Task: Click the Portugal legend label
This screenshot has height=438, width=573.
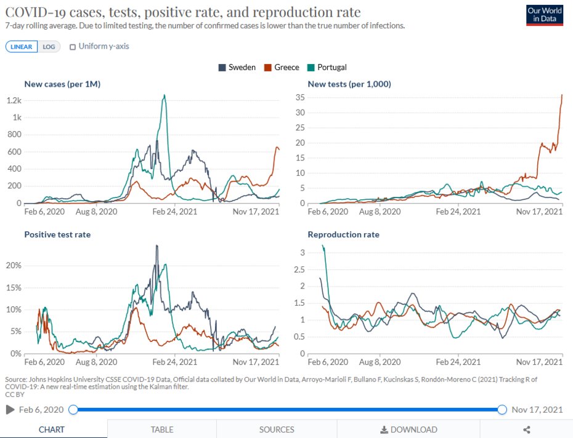Action: 333,67
